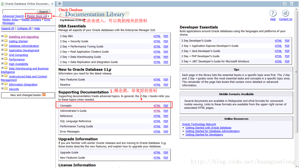Click the Installing and Upgrading folder icon

[6, 36]
